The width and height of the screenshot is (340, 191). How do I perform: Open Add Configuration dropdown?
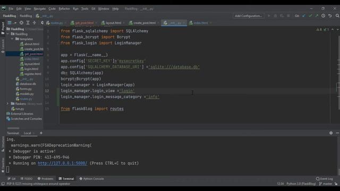[x=249, y=16]
